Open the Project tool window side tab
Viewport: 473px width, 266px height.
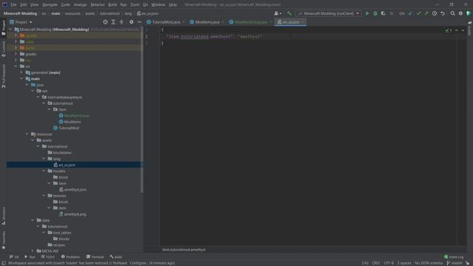3,28
